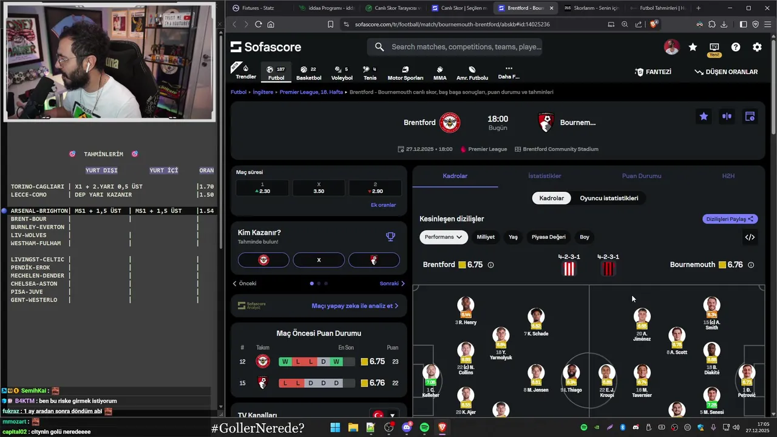The width and height of the screenshot is (777, 437).
Task: Select the Milliyet lineup filter
Action: 486,237
